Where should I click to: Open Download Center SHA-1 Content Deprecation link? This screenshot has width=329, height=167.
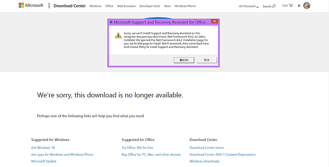tap(223, 154)
